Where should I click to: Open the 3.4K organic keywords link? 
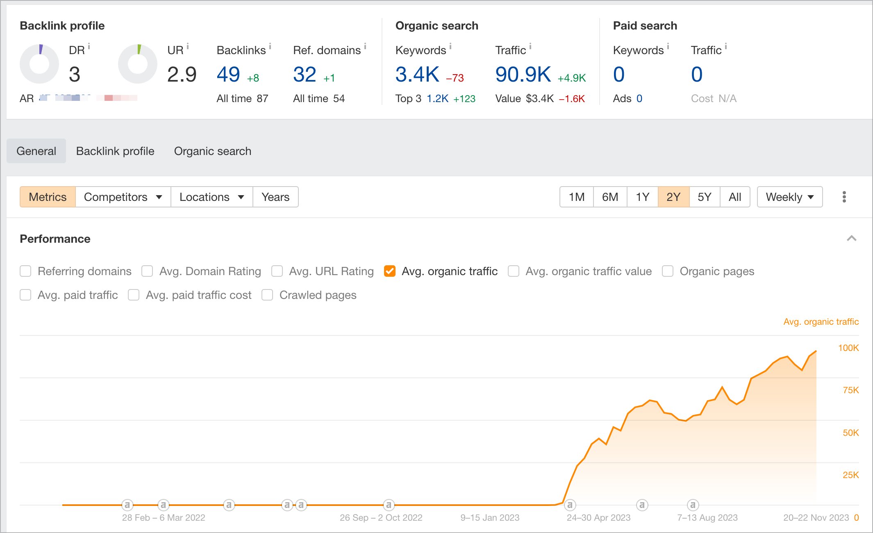tap(417, 74)
